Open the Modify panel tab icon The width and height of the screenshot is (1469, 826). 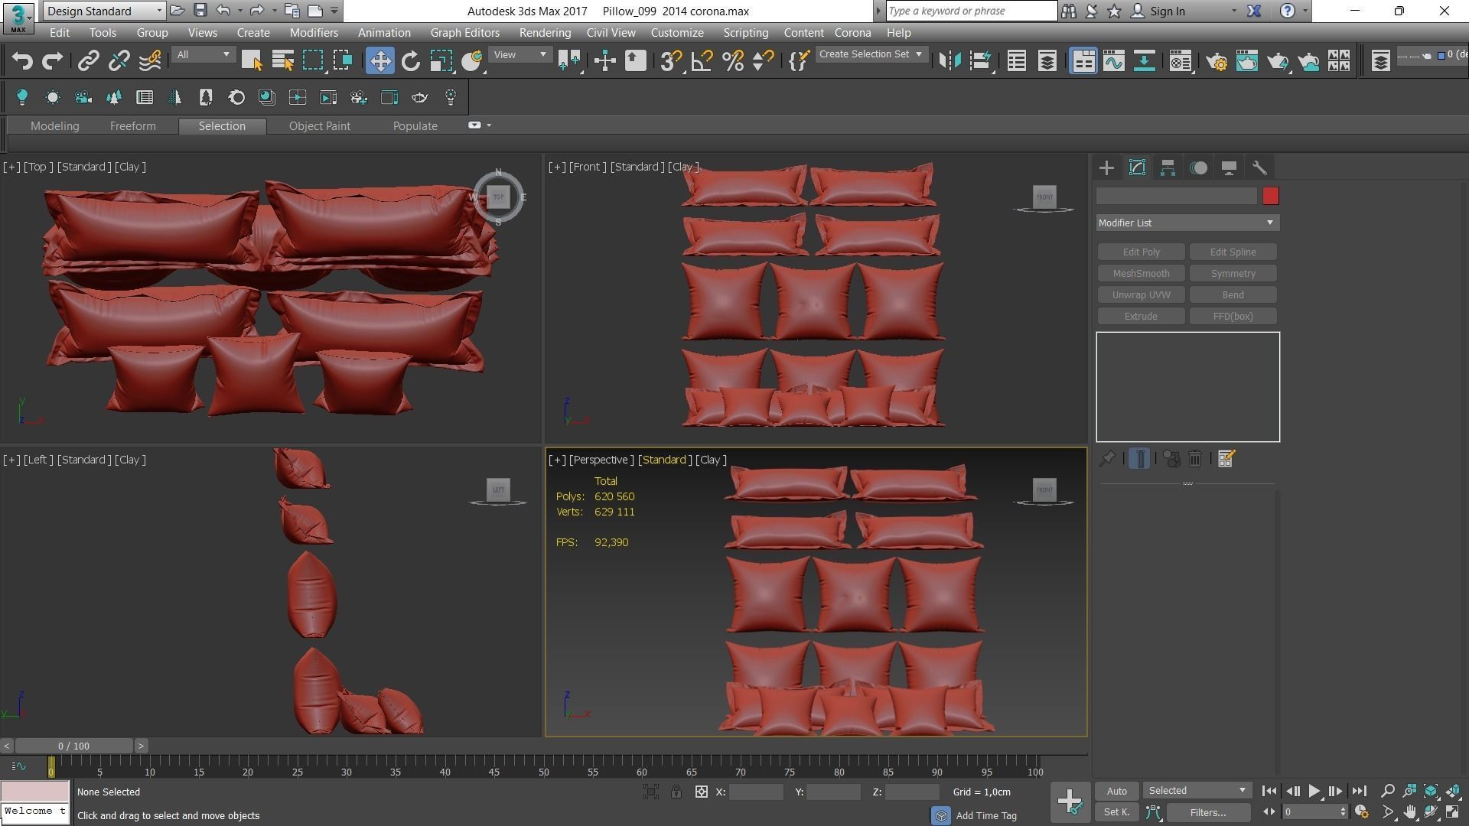point(1137,167)
